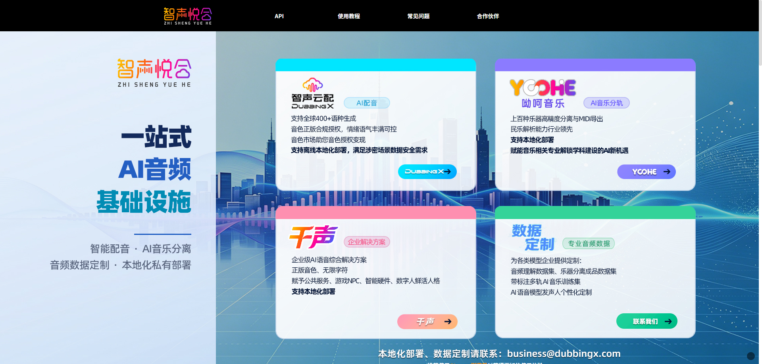Click the page vertical scrollbar thumb
762x364 pixels.
click(x=760, y=32)
